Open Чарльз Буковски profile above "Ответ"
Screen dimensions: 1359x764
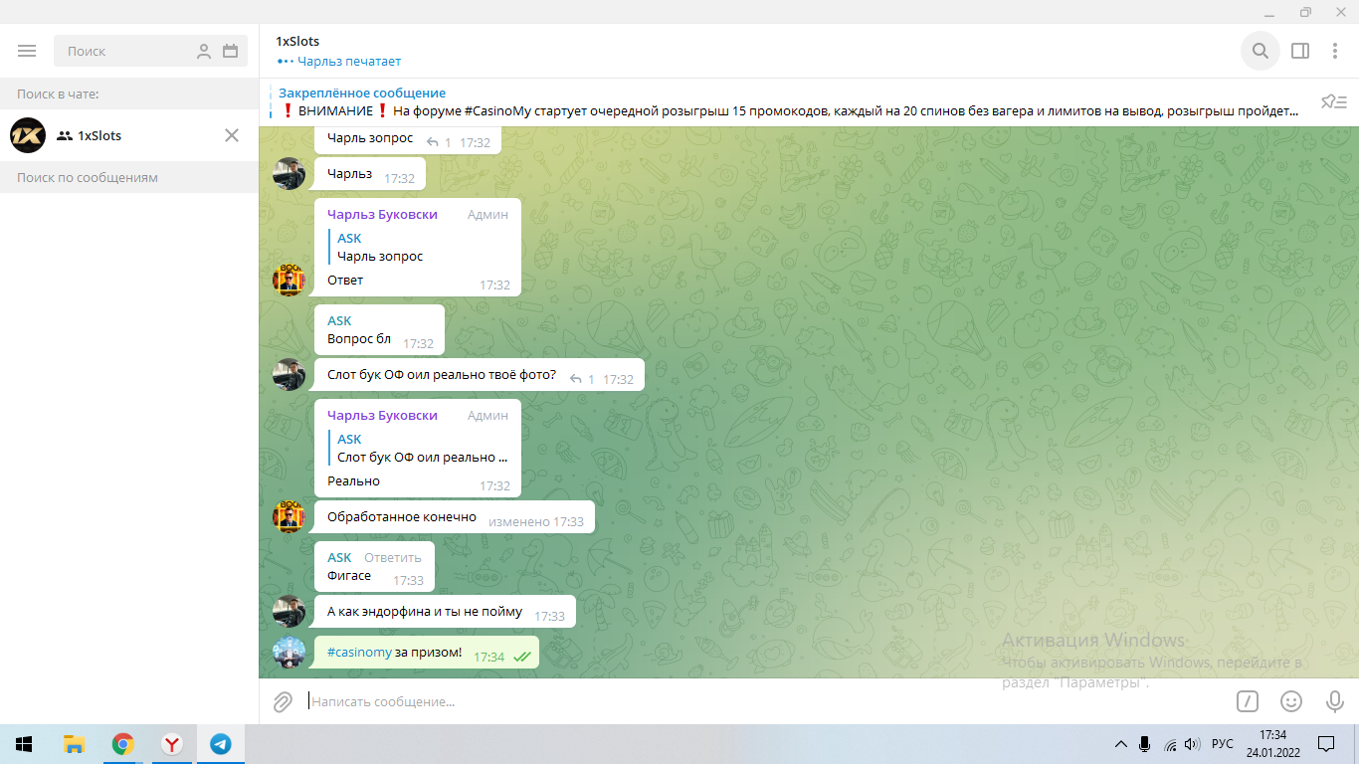point(382,214)
